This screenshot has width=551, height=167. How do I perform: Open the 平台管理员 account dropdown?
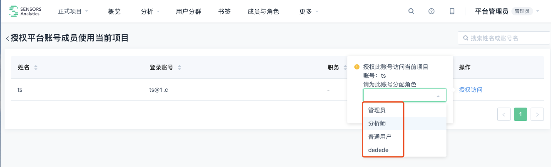[x=507, y=11]
